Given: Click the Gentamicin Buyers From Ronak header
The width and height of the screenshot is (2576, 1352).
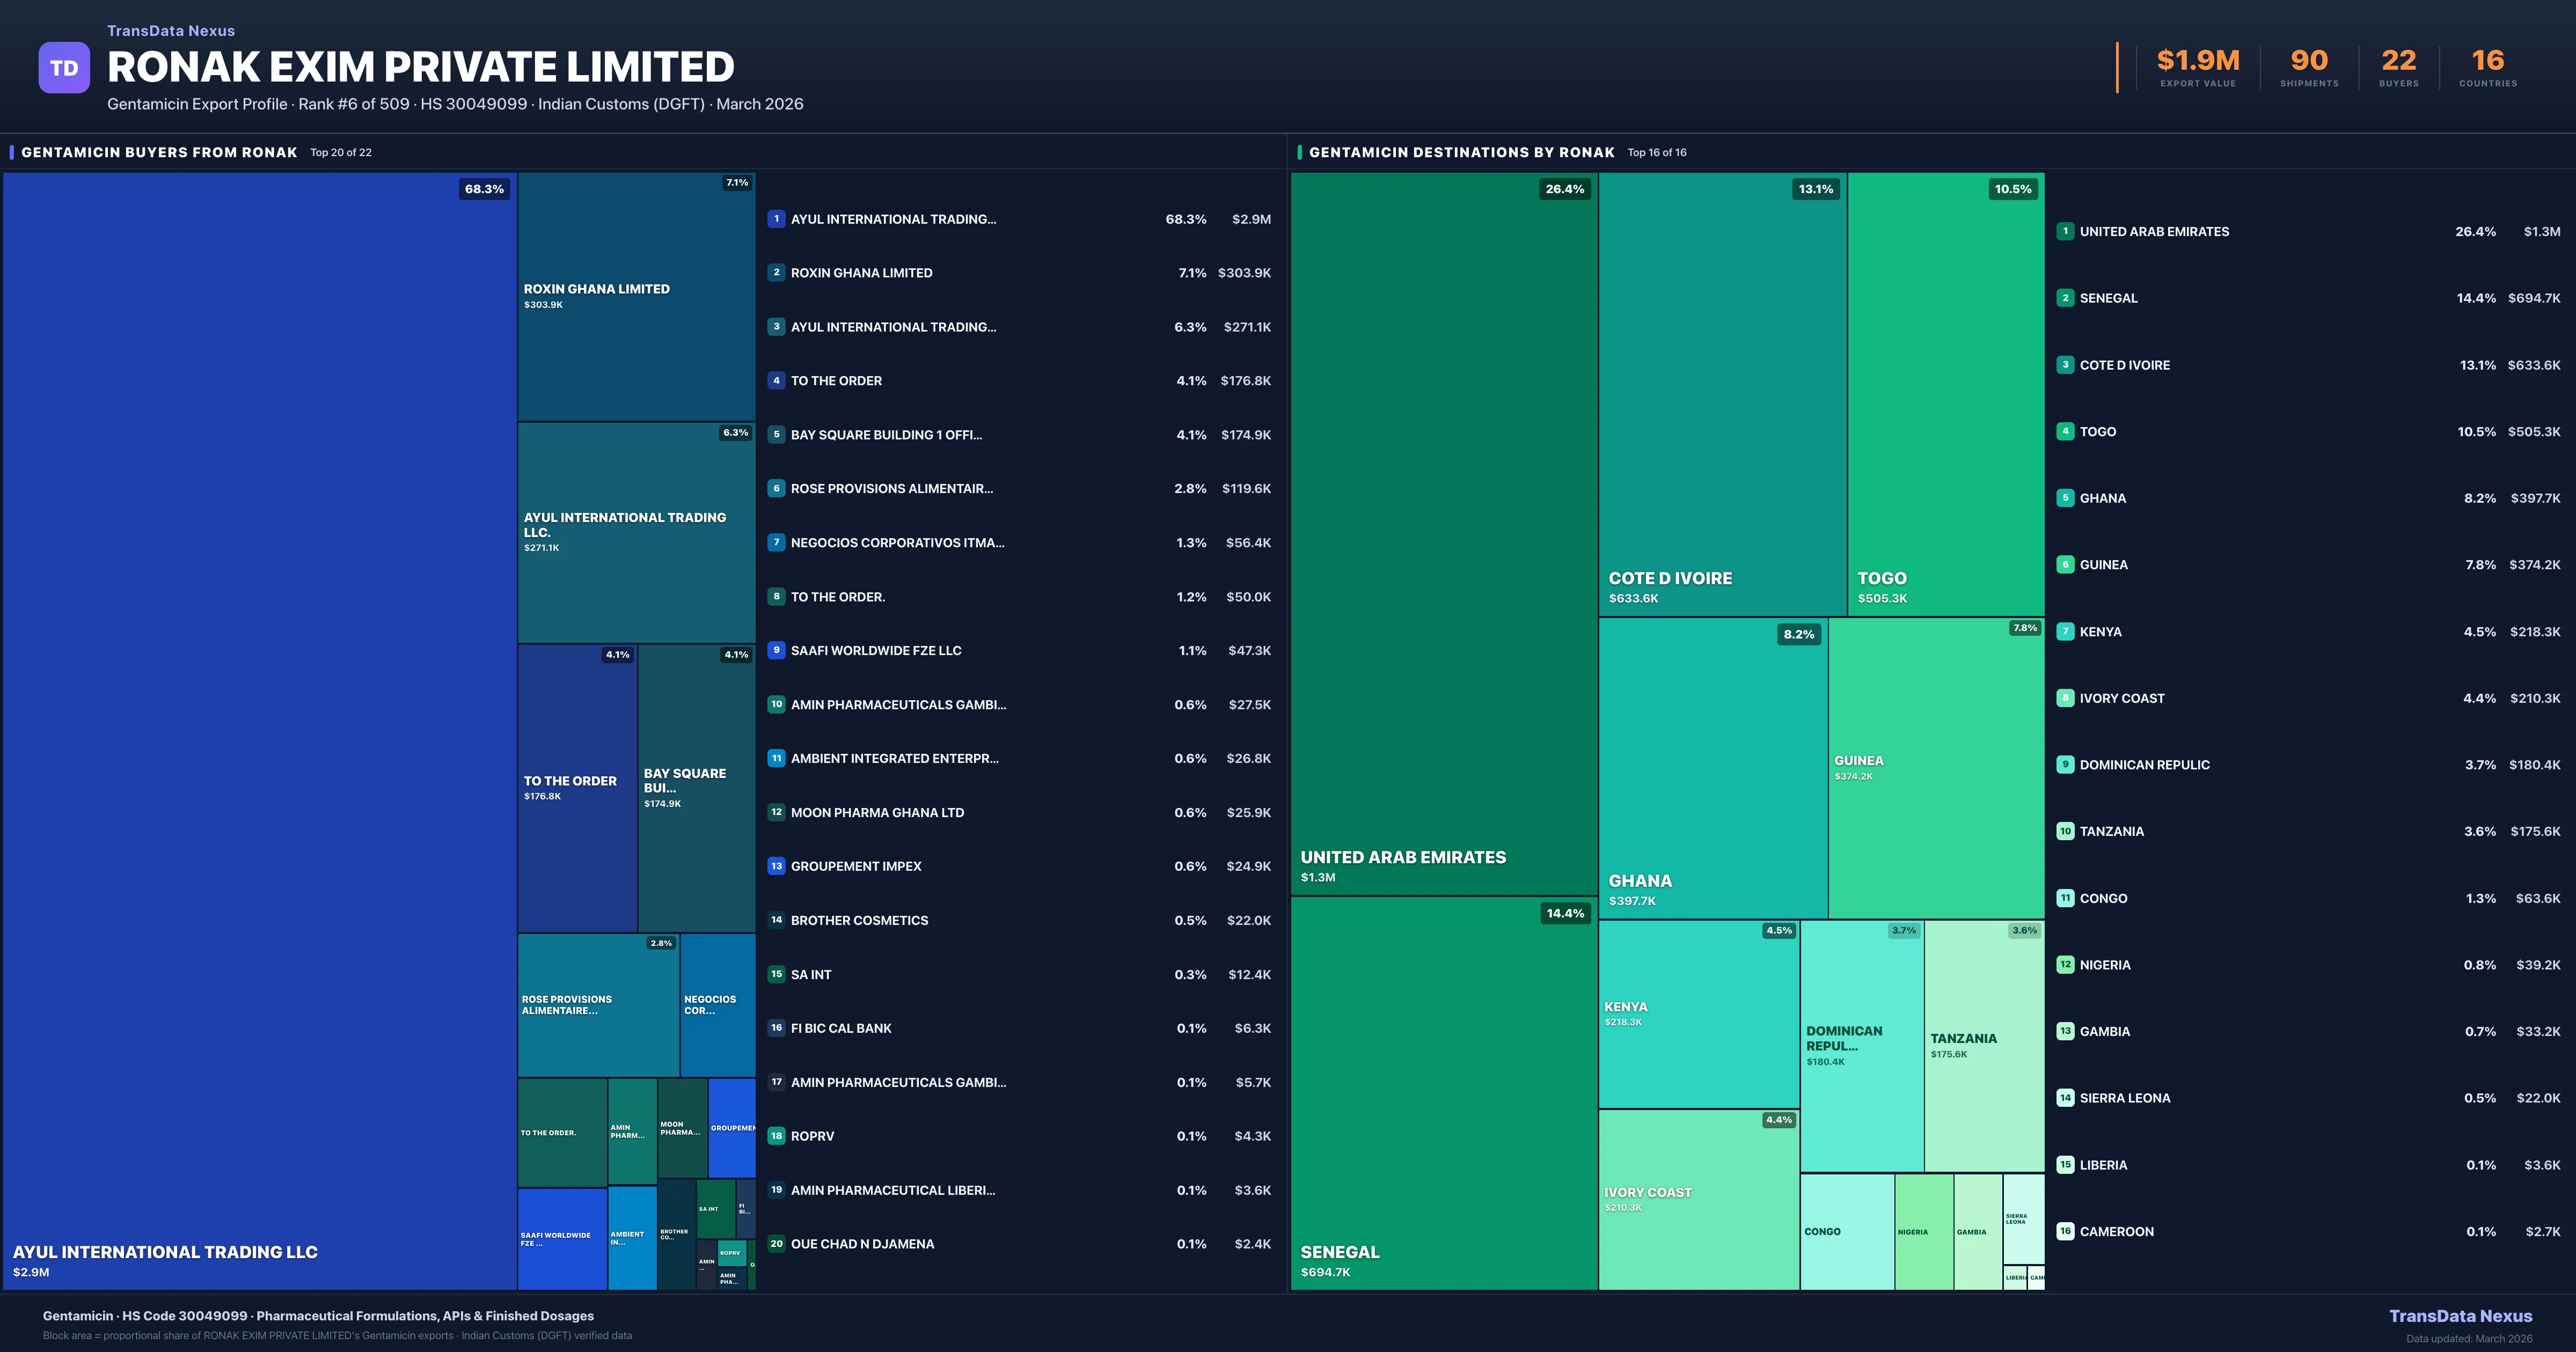Looking at the screenshot, I should (159, 152).
